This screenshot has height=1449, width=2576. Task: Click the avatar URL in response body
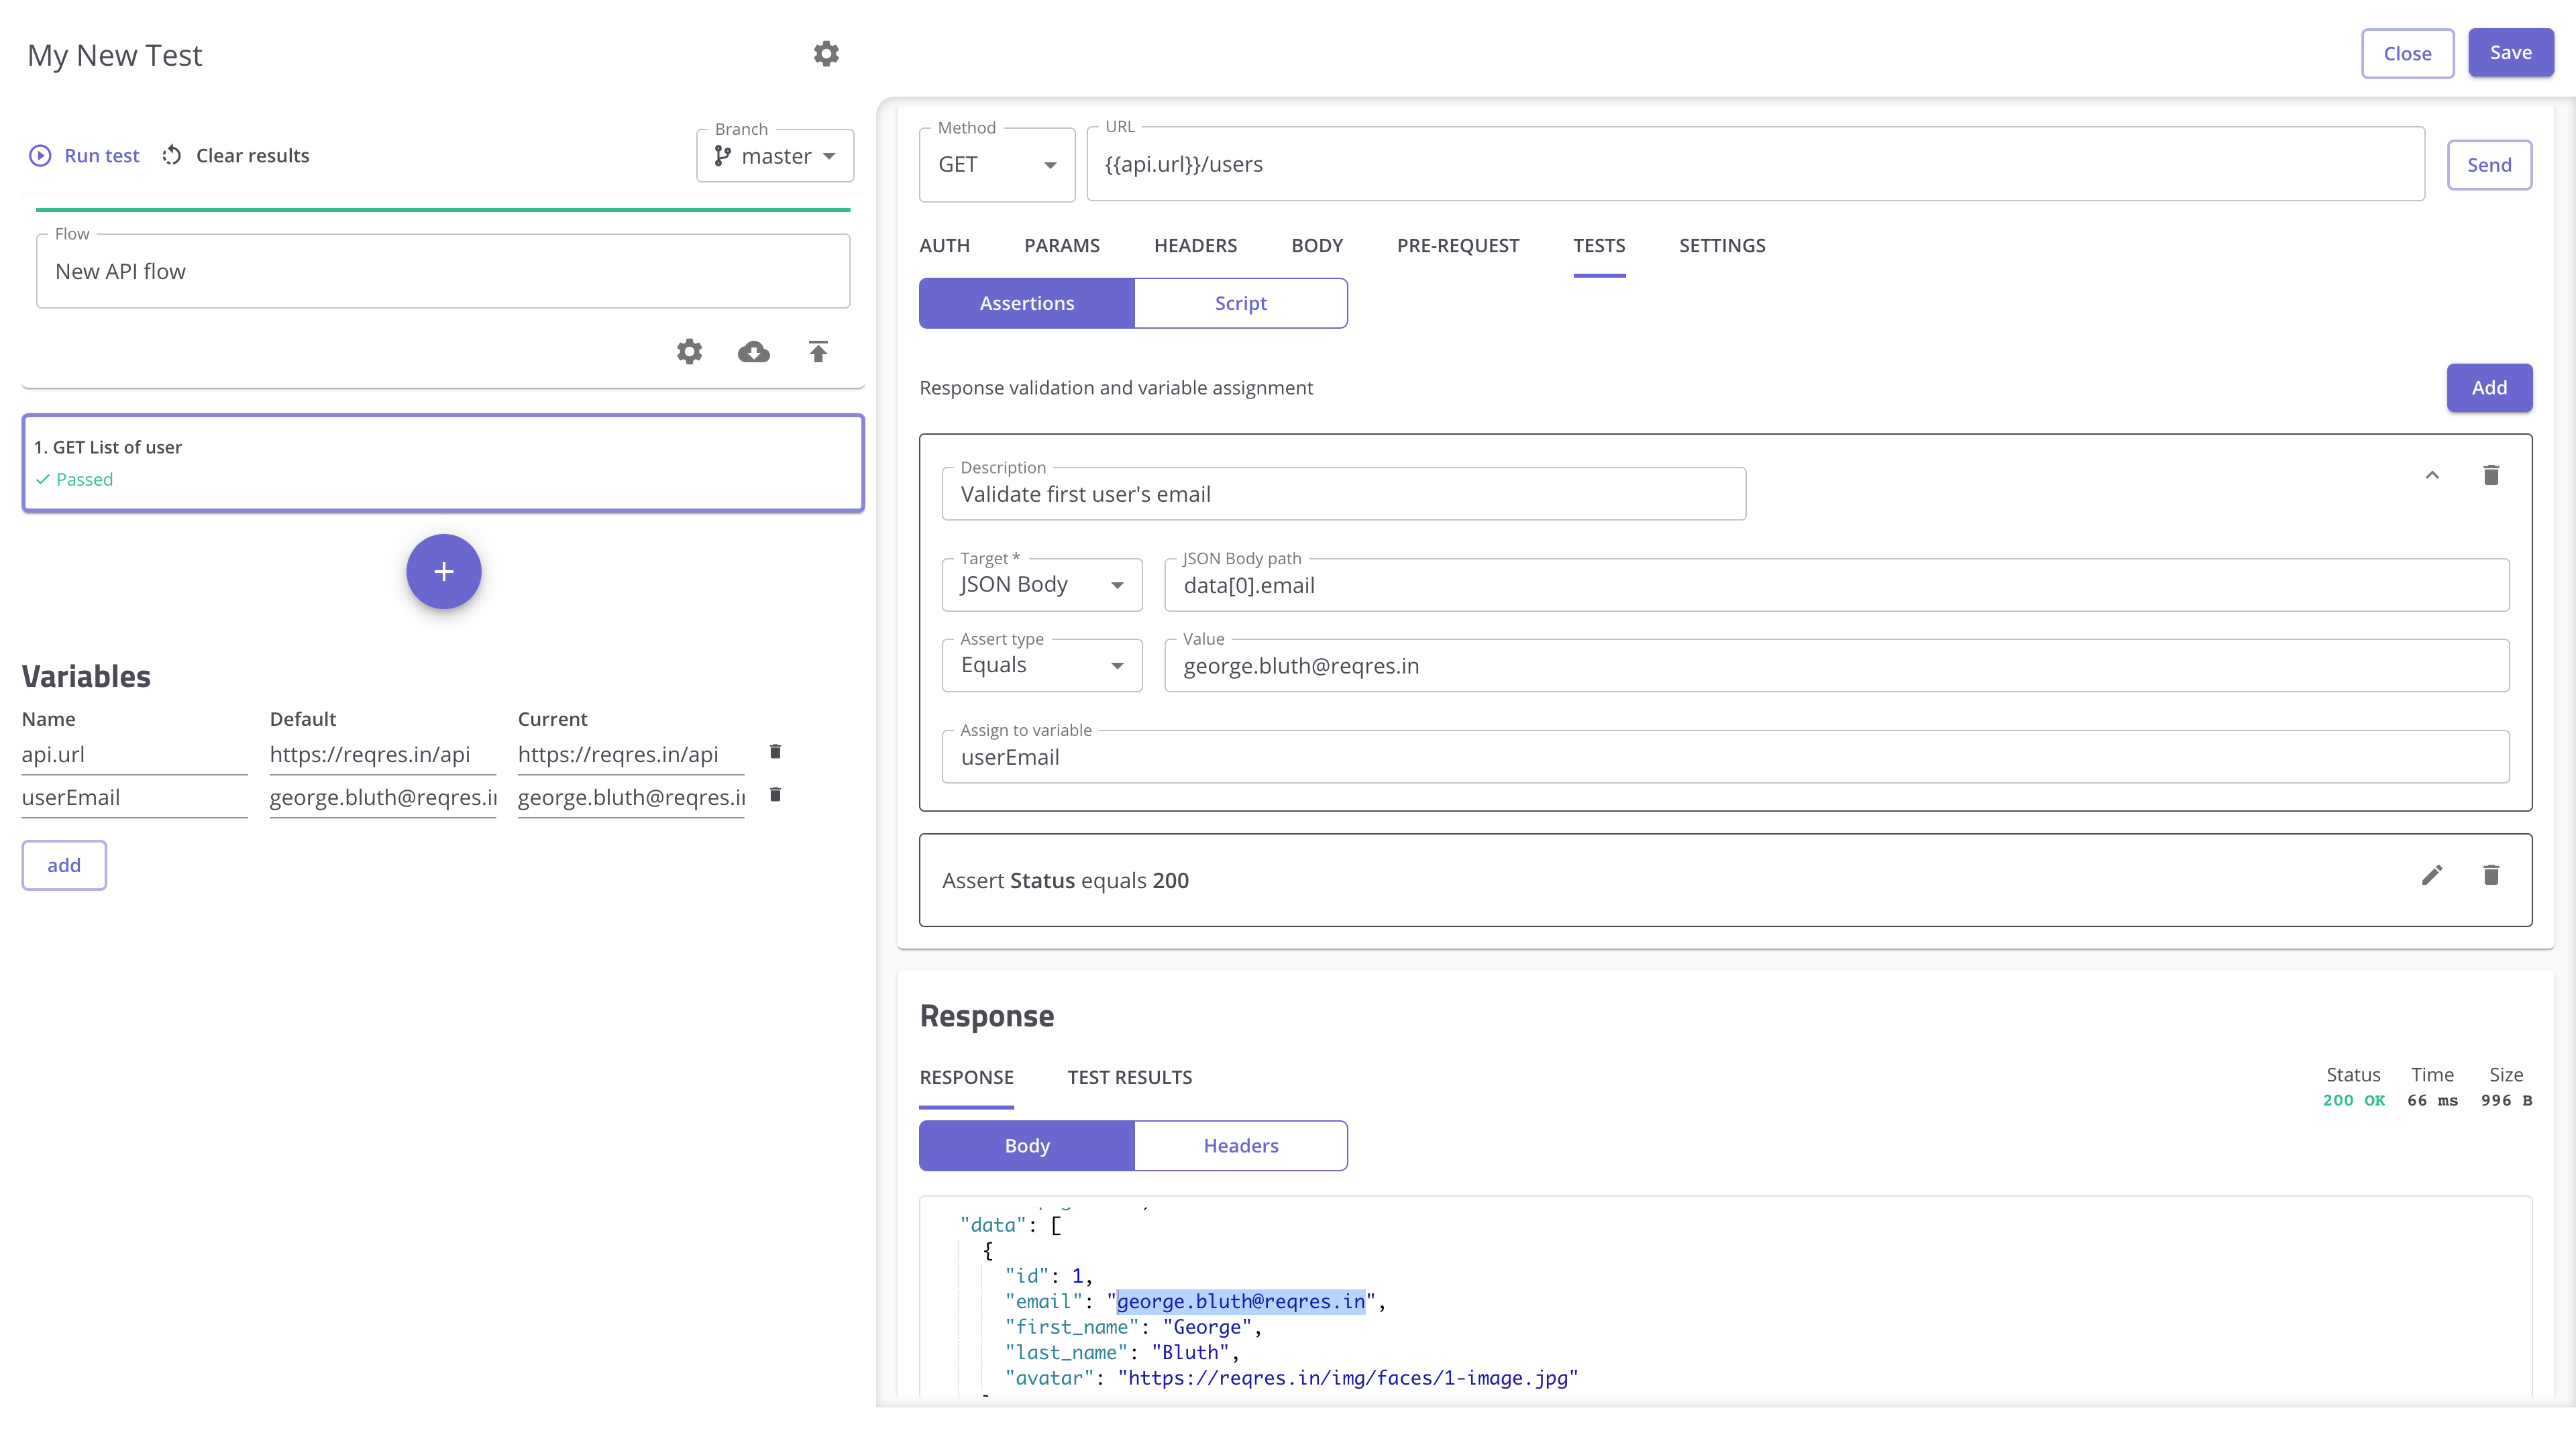[x=1347, y=1378]
